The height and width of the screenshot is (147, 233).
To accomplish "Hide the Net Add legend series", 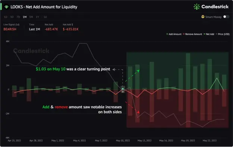I will (209, 34).
